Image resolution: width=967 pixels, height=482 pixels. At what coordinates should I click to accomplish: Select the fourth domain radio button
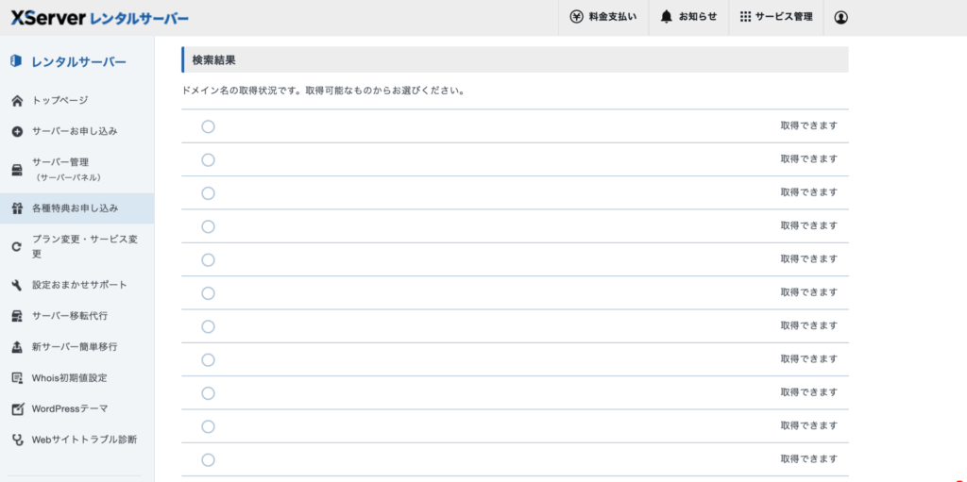[208, 226]
